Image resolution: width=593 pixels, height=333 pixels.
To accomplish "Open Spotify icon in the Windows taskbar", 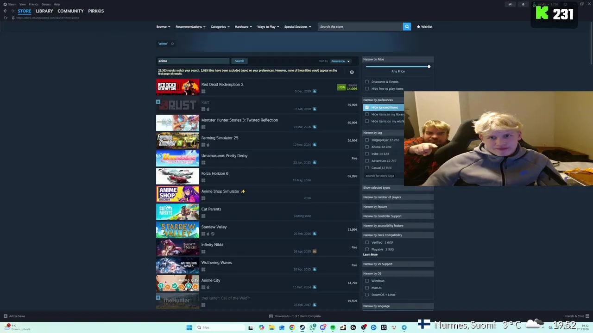I will [333, 327].
